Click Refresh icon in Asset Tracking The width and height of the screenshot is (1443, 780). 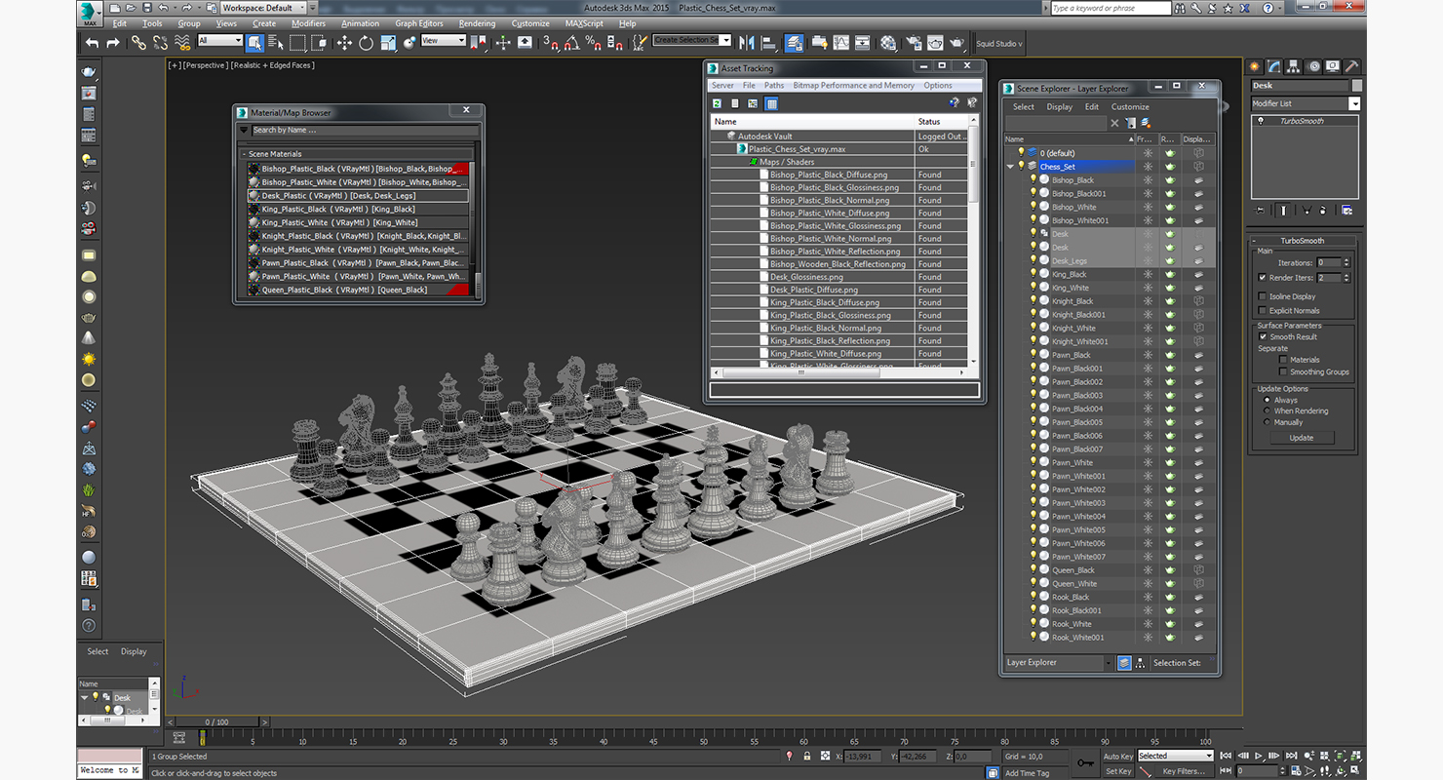(717, 103)
